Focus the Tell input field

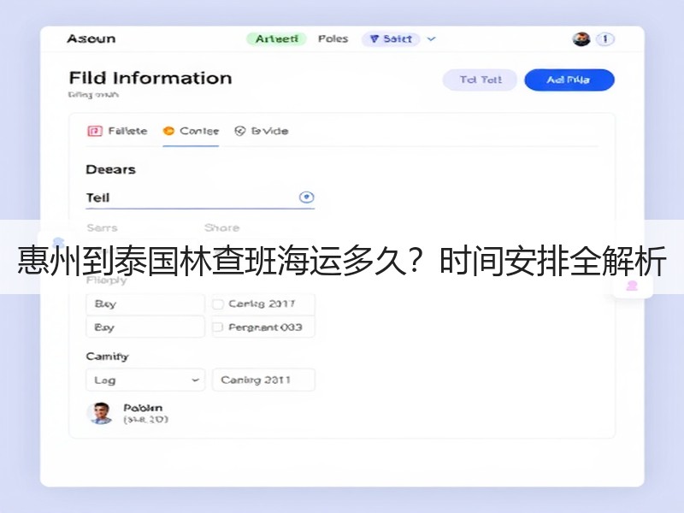pos(200,198)
